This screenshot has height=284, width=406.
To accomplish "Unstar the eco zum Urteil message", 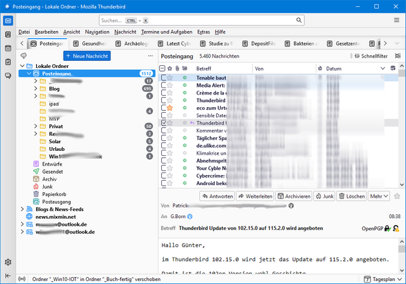I will [x=169, y=108].
